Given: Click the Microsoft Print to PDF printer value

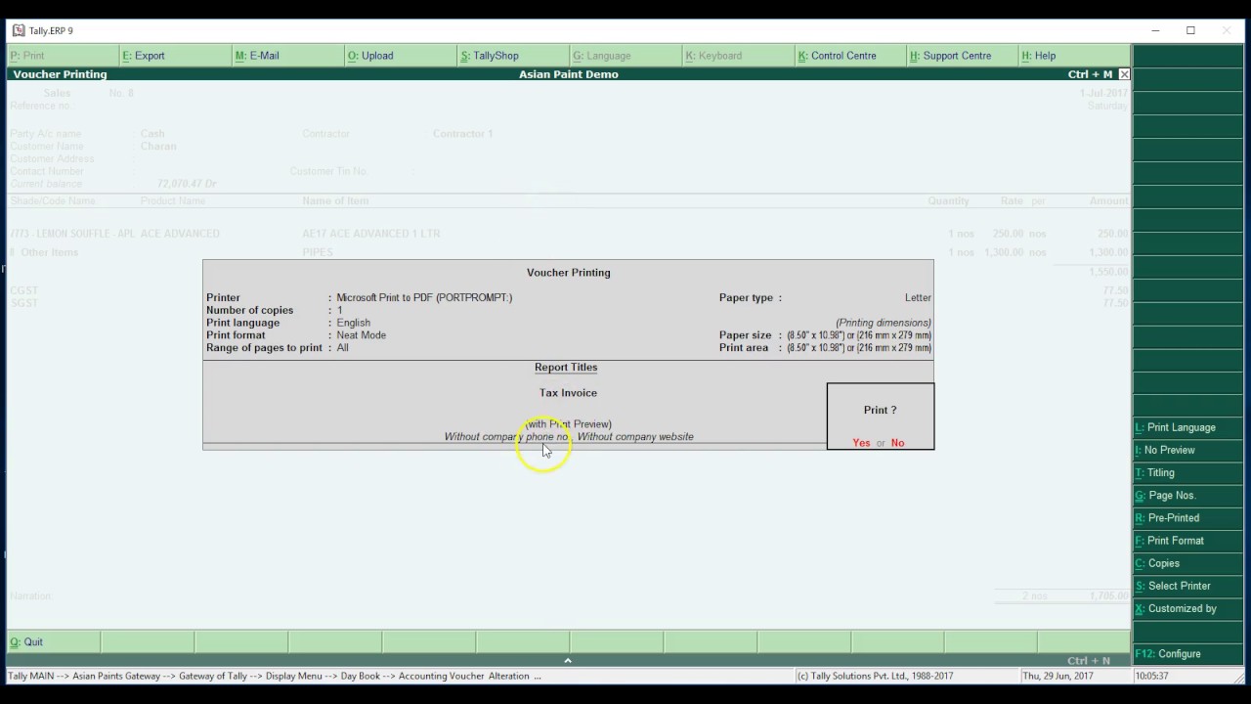Looking at the screenshot, I should coord(424,297).
